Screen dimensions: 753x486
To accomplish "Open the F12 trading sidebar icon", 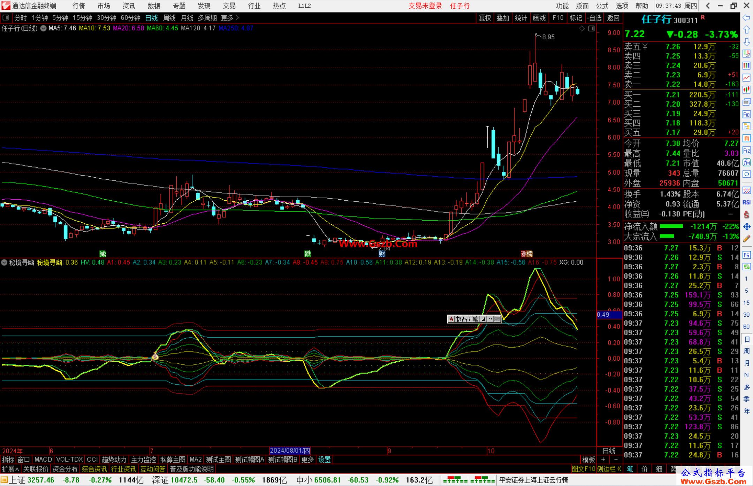I will click(746, 151).
